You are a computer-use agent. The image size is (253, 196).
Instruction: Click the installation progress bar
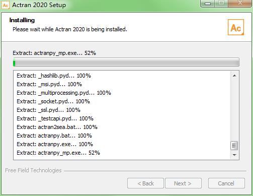point(126,62)
